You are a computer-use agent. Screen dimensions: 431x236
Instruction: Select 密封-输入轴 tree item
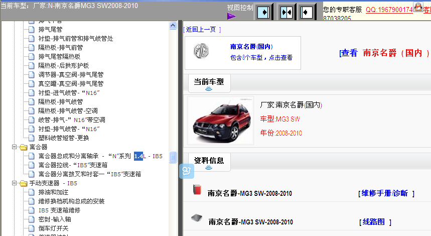tap(55, 219)
